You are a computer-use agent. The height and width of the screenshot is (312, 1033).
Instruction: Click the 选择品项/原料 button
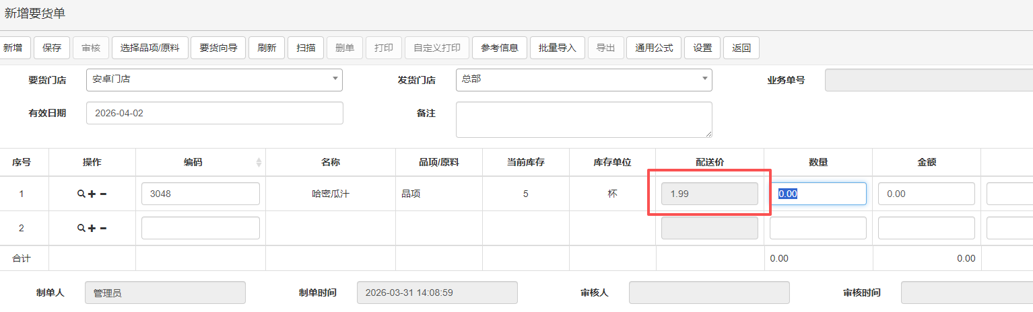point(149,48)
